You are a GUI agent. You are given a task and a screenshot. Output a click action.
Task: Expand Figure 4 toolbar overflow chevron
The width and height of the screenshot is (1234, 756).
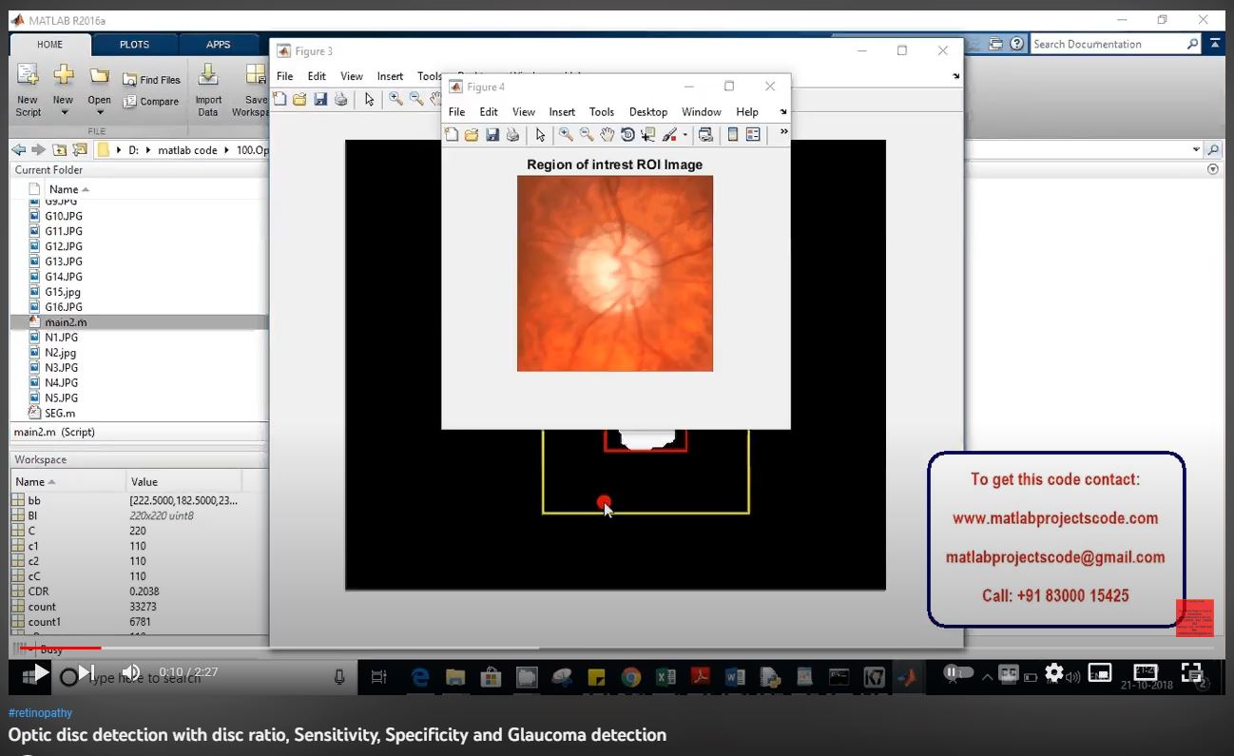[783, 132]
